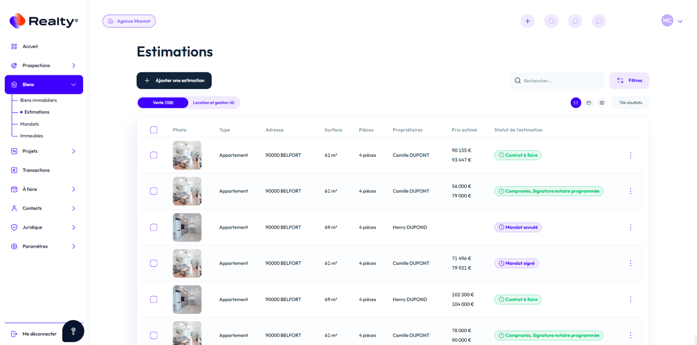The width and height of the screenshot is (697, 345).
Task: Switch to list view icon
Action: [575, 103]
